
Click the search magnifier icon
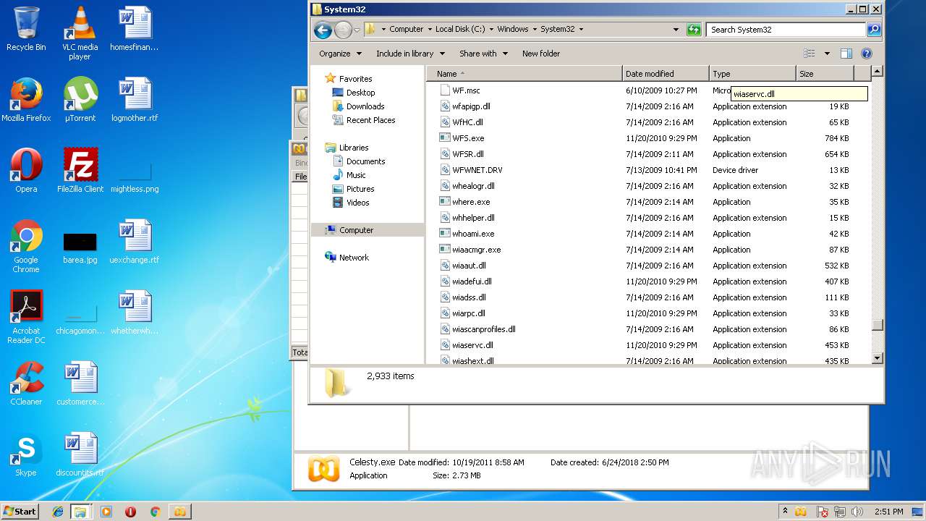tap(874, 30)
